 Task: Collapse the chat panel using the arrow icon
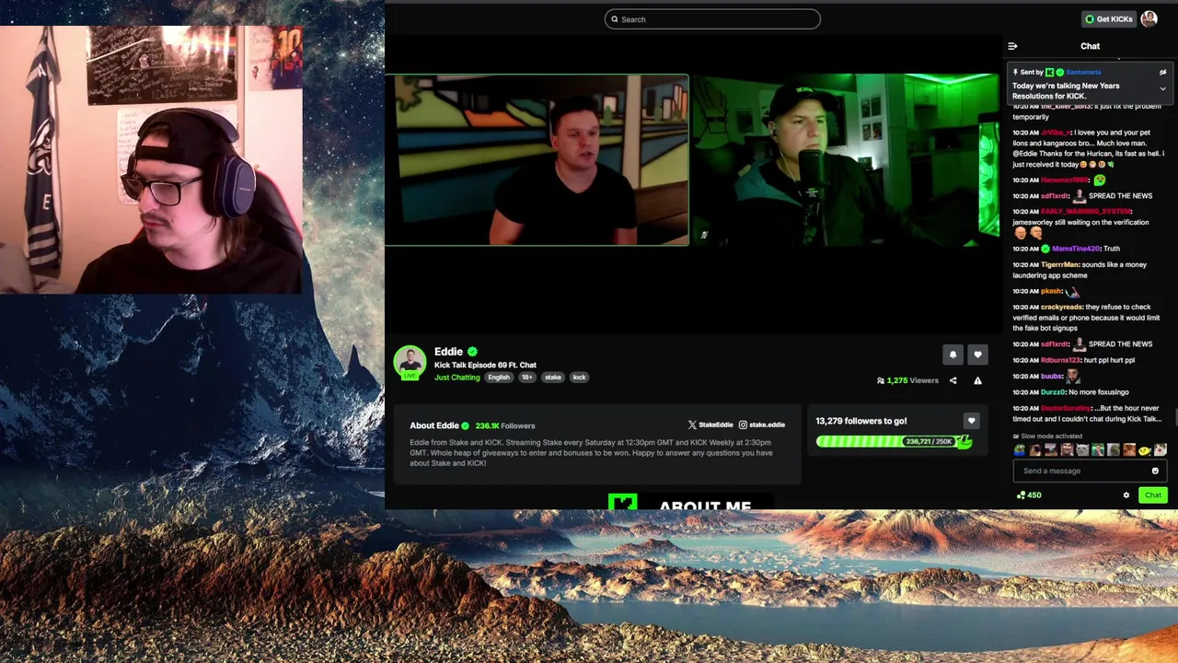point(1012,46)
